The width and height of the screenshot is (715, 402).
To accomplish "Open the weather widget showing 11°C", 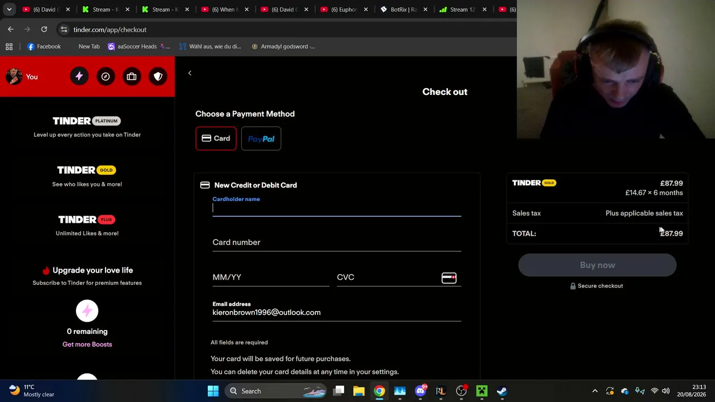I will [x=32, y=391].
